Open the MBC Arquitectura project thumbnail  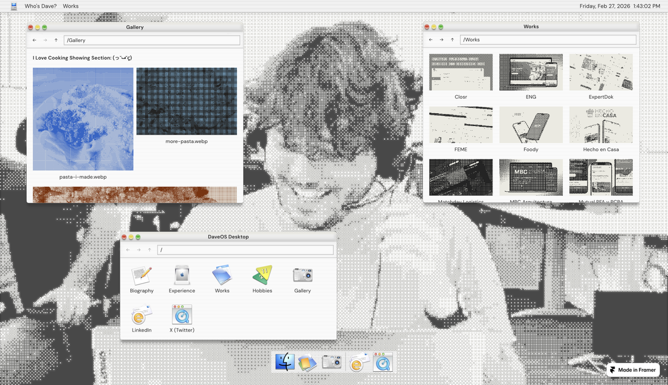[x=531, y=177]
